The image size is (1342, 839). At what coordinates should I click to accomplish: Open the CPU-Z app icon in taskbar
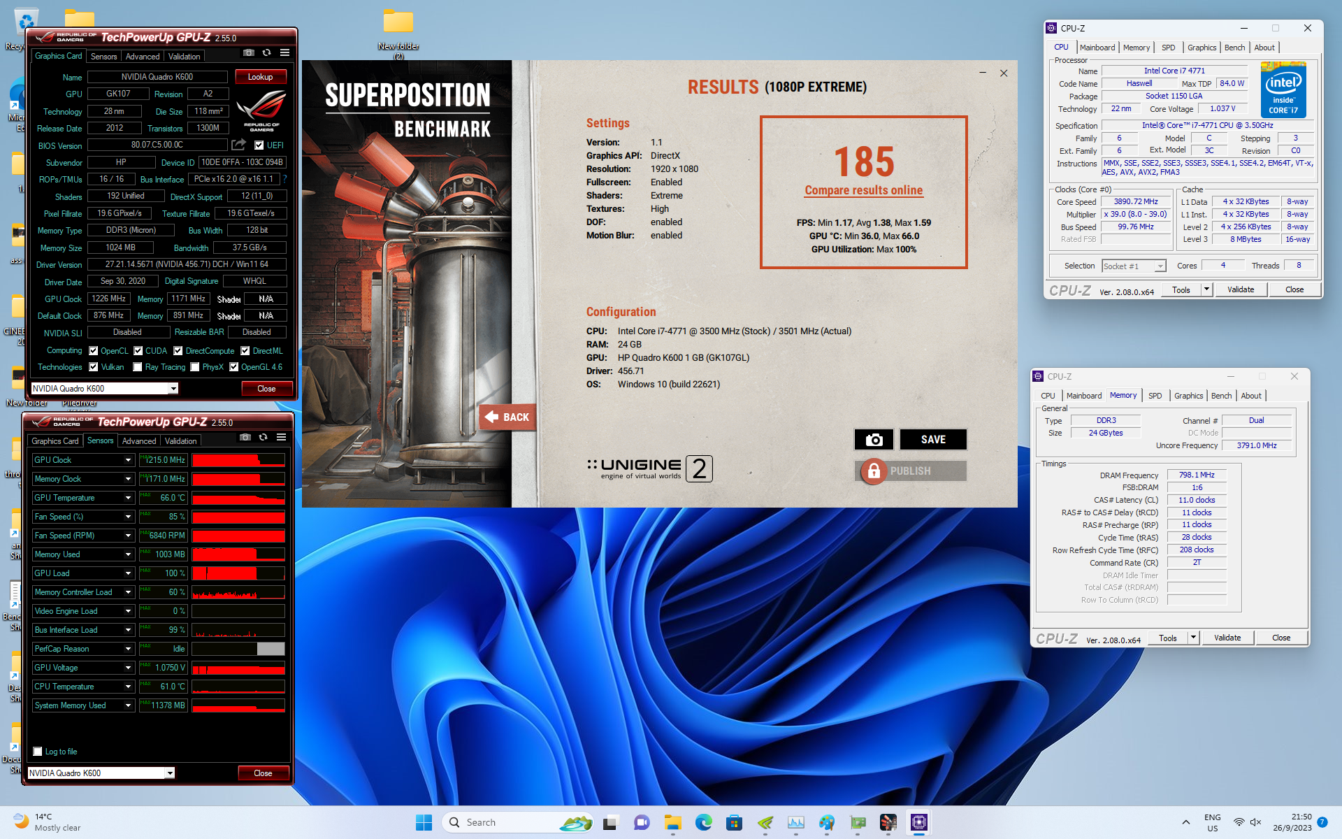[x=918, y=823]
